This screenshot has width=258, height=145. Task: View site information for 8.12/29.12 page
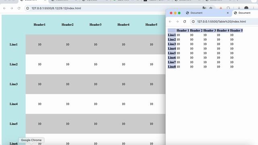[x=28, y=8]
